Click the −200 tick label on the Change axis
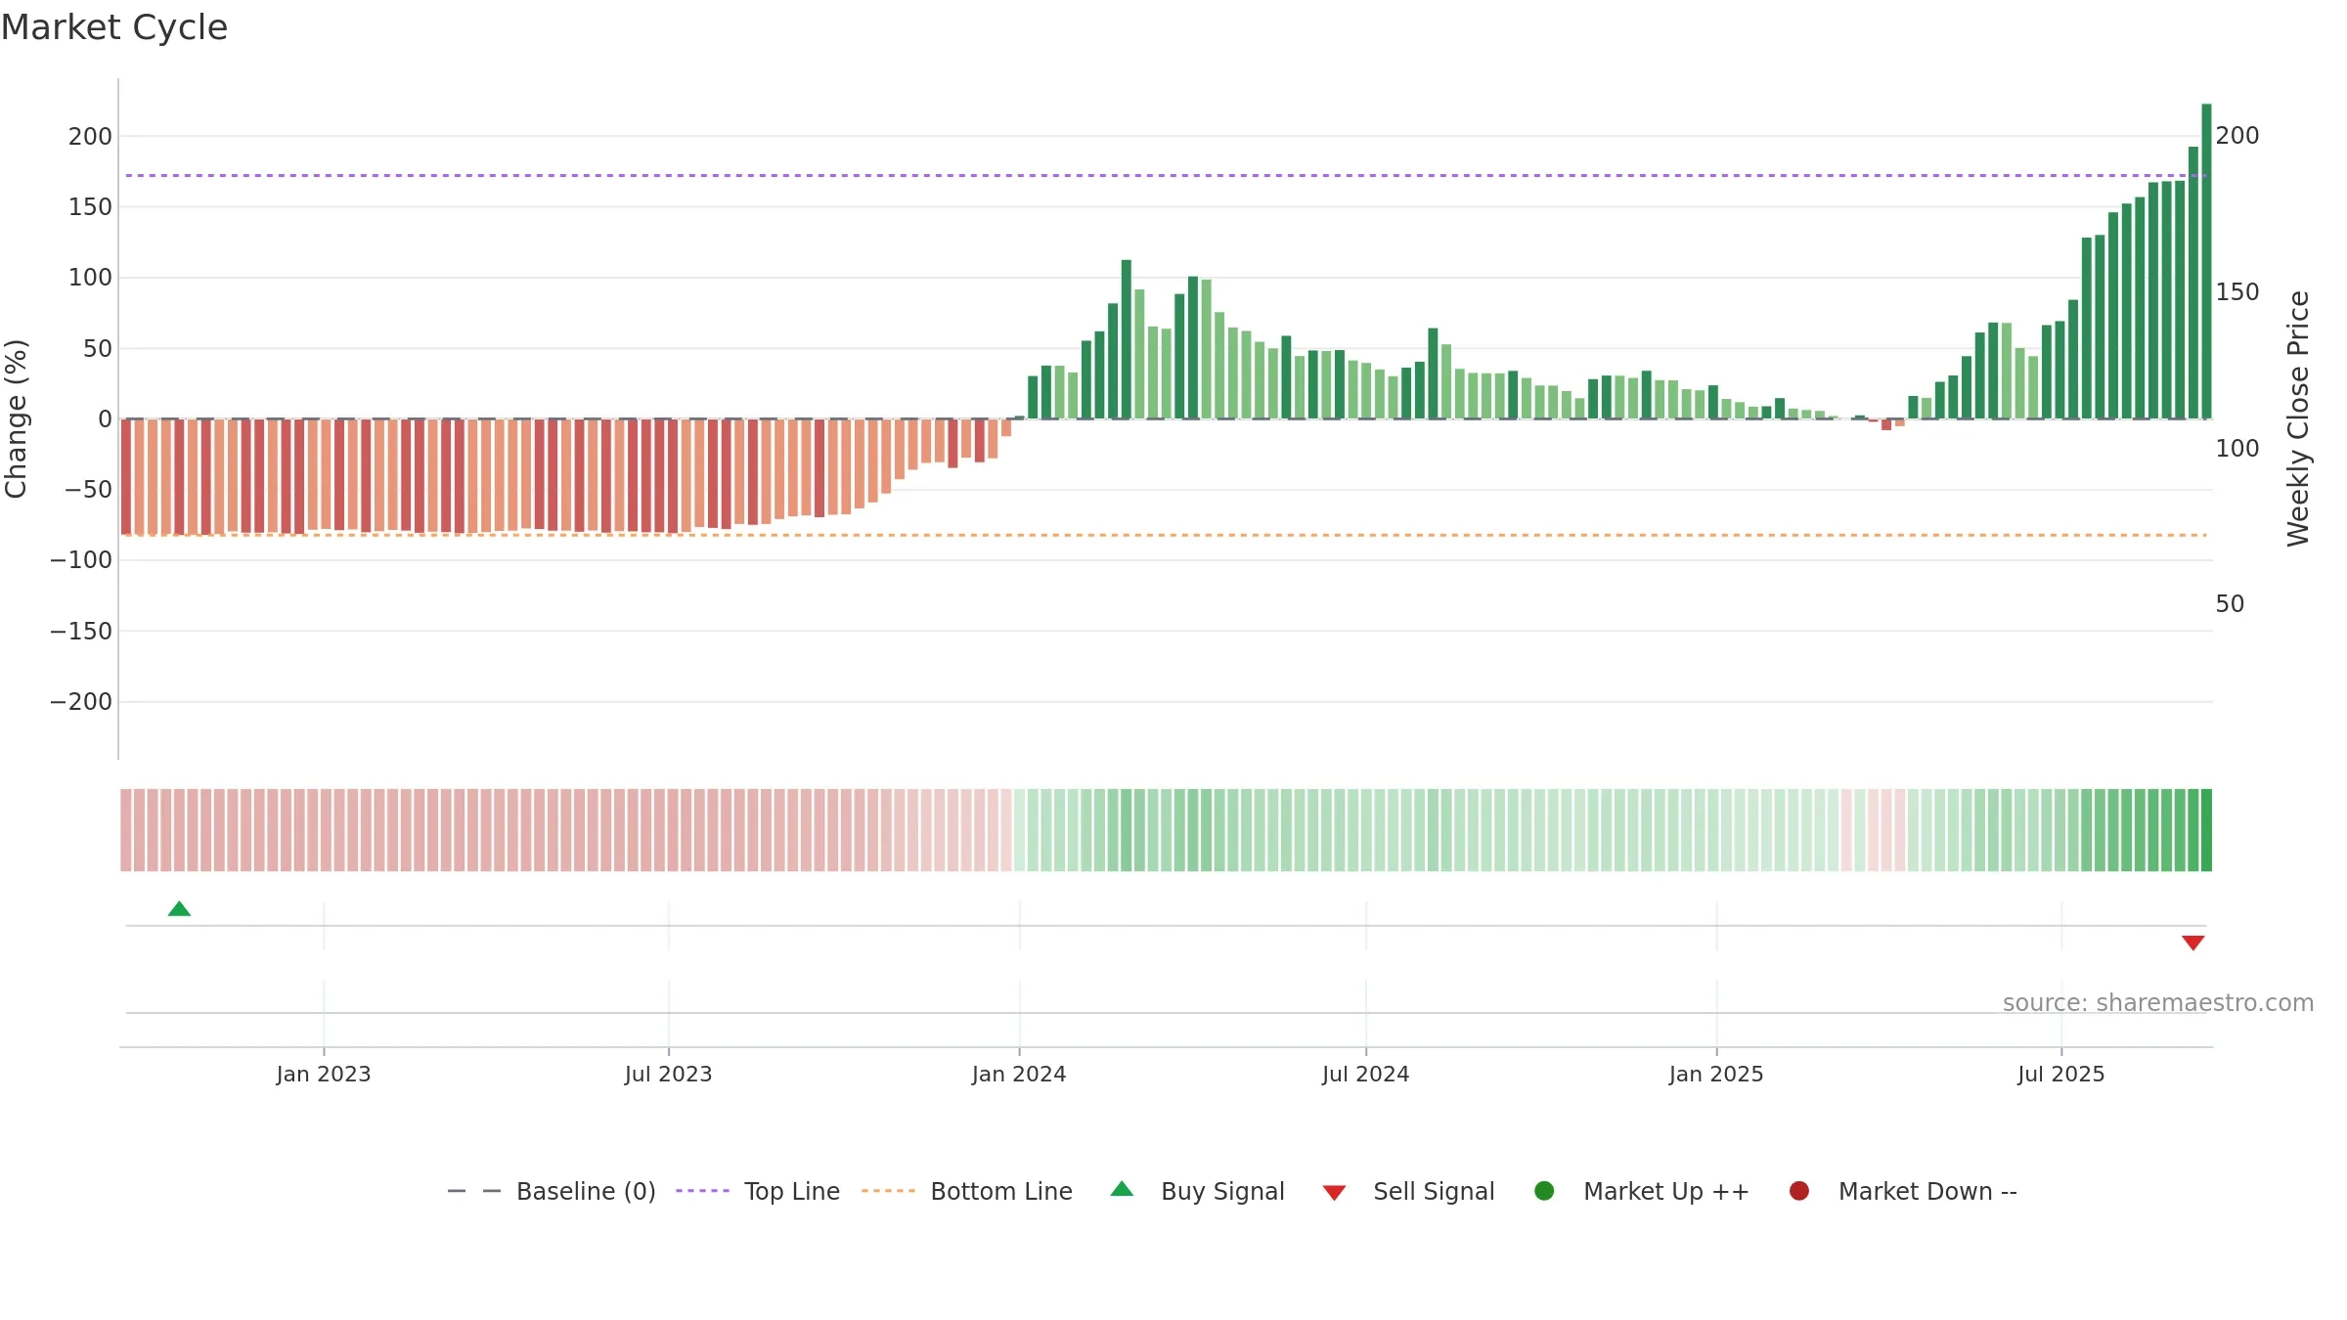This screenshot has height=1320, width=2347. pos(81,702)
